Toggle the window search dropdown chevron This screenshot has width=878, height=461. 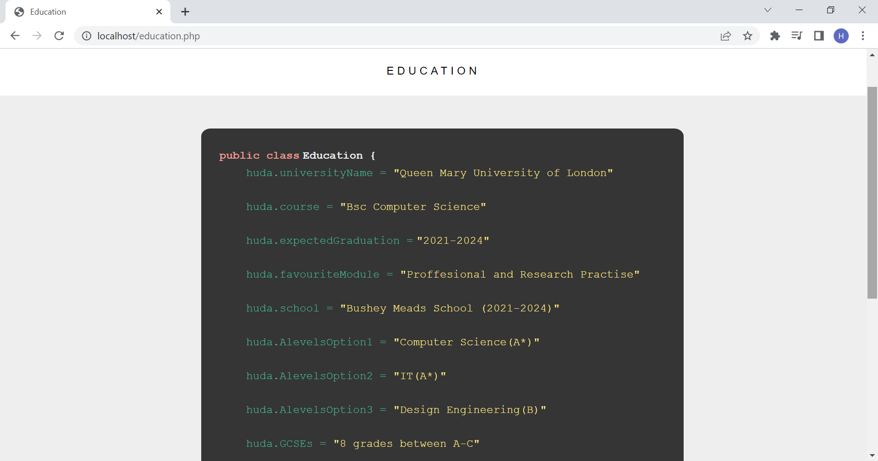(x=768, y=10)
